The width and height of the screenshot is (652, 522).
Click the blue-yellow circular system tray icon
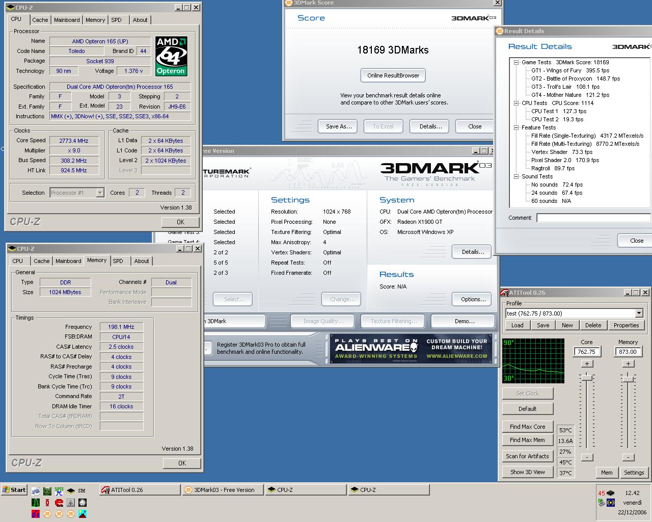[611, 503]
